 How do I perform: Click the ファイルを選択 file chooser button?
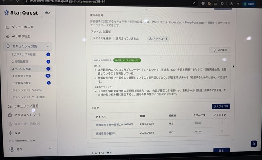(x=102, y=38)
